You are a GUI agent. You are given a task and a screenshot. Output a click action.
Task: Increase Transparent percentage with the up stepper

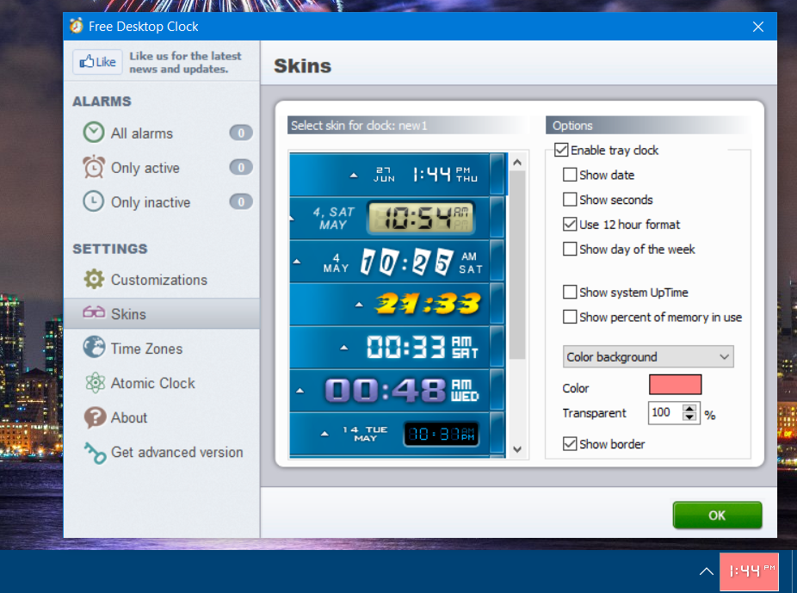coord(689,408)
